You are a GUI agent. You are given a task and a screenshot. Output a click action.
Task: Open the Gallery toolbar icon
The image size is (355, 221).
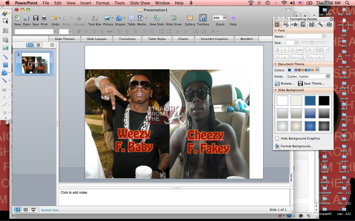coord(190,18)
